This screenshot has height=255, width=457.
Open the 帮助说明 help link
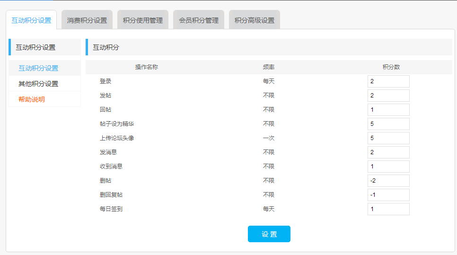click(x=32, y=99)
